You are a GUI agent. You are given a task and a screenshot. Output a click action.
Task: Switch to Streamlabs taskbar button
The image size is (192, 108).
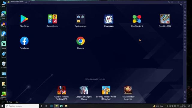pos(61,106)
